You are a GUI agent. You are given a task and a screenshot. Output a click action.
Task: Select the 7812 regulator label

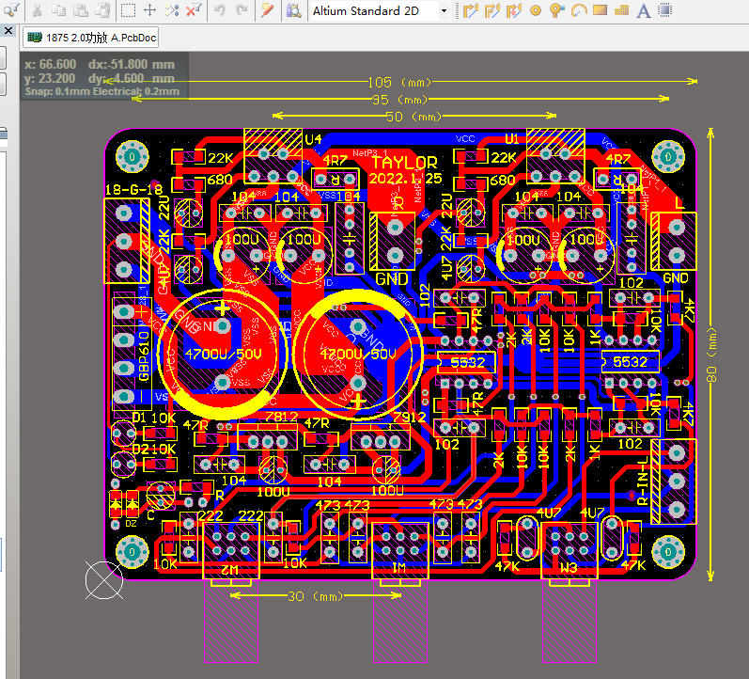coord(281,416)
